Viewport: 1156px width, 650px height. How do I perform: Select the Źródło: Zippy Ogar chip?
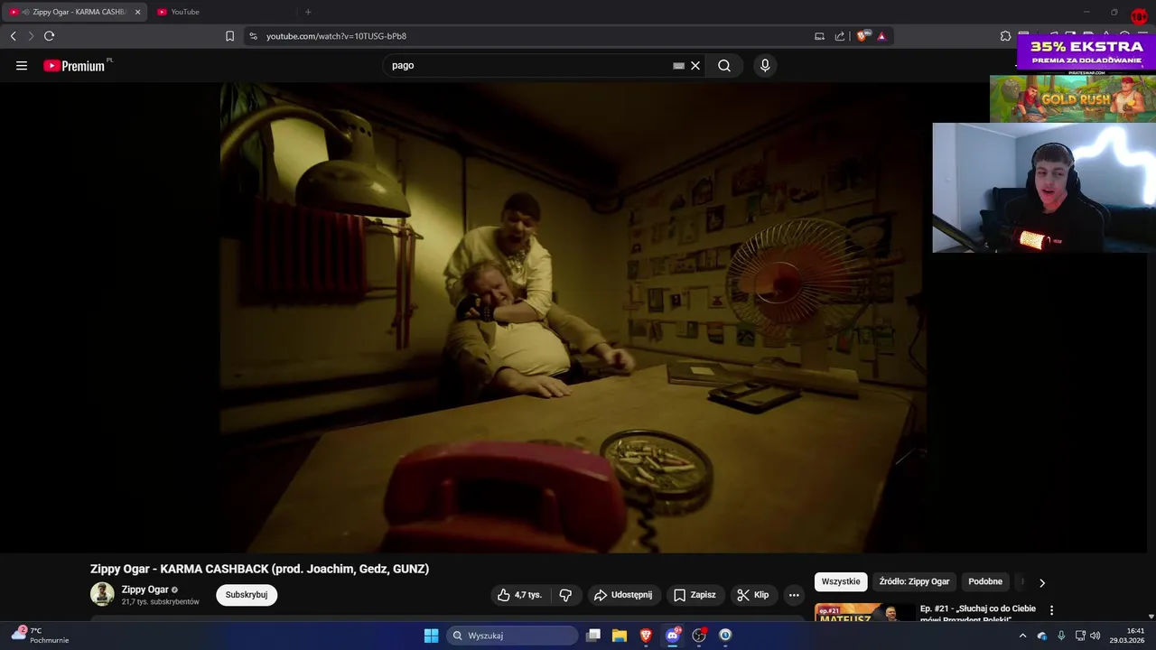914,582
